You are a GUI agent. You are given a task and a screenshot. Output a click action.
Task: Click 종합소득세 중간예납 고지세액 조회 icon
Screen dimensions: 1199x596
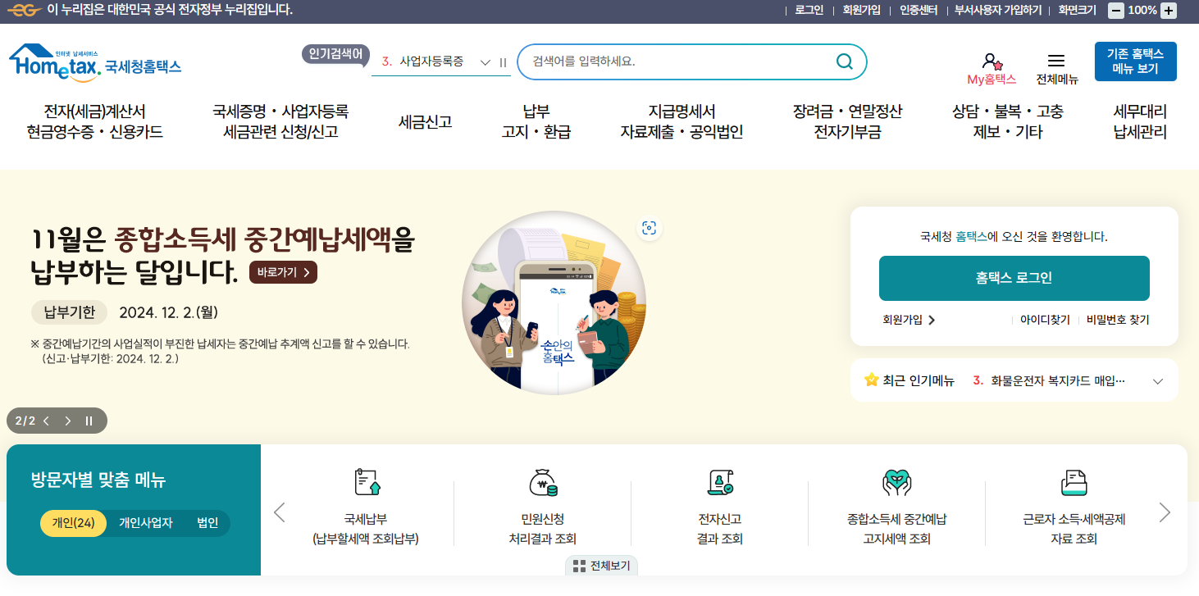(x=897, y=482)
